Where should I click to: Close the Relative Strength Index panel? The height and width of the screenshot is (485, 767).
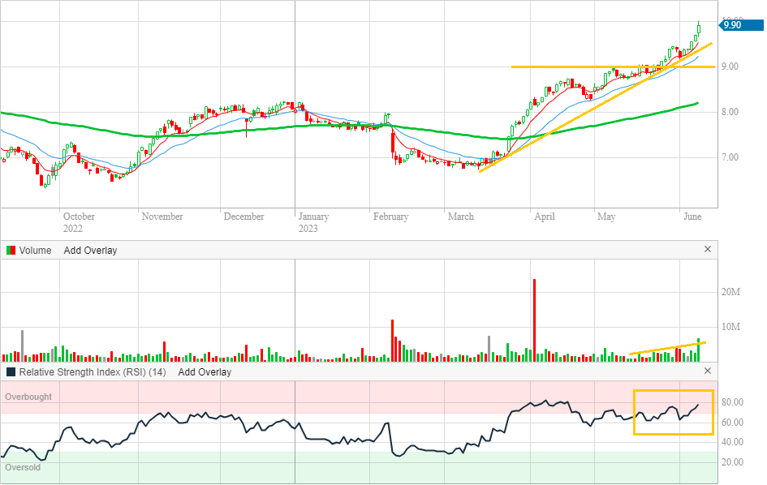click(707, 371)
